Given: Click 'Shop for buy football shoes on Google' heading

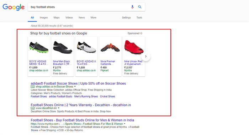Looking at the screenshot, I should [x=59, y=33].
